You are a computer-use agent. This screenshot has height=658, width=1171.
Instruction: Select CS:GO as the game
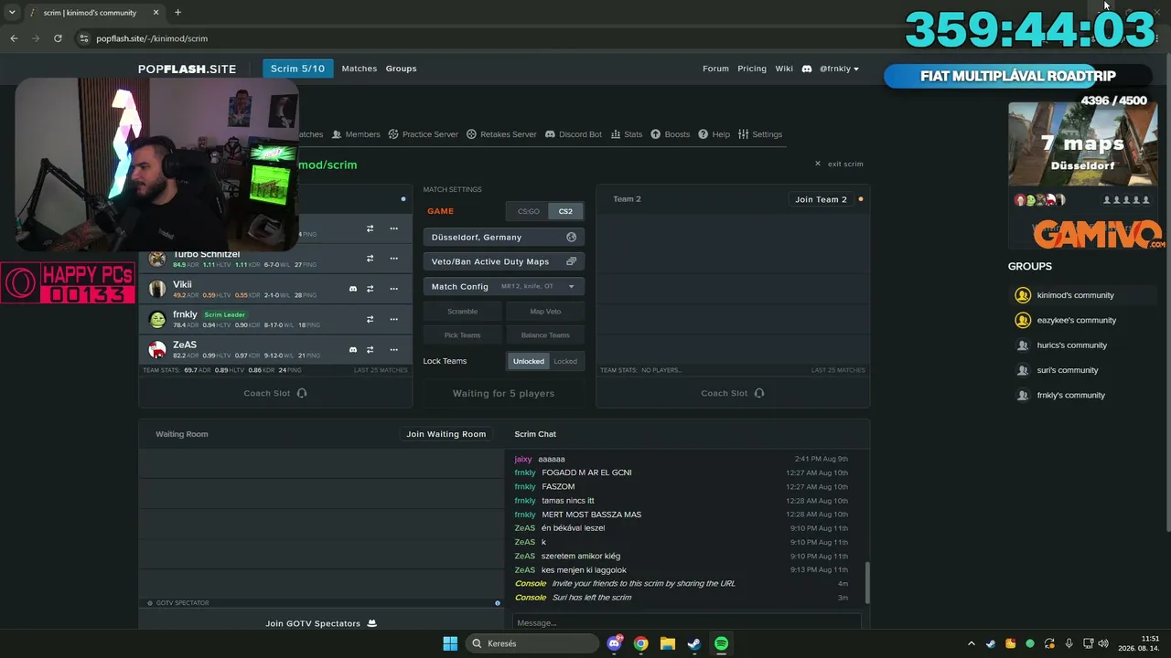[x=529, y=211]
